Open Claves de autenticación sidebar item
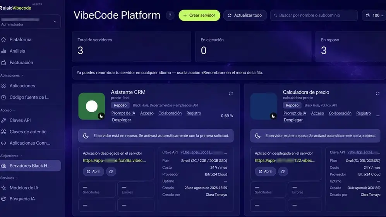Screen dimensions: 386x217 [29, 132]
